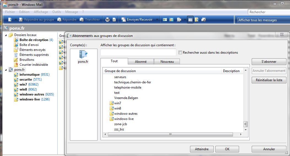
Task: Enable Rechercher aussi dans les descriptions
Action: [180, 53]
